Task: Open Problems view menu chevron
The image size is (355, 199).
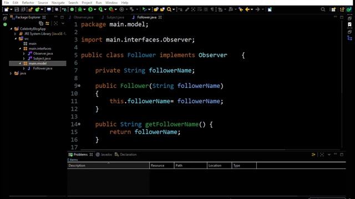Action: click(329, 155)
